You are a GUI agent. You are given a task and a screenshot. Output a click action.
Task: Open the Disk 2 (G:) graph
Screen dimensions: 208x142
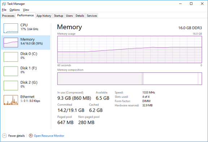tap(11, 86)
